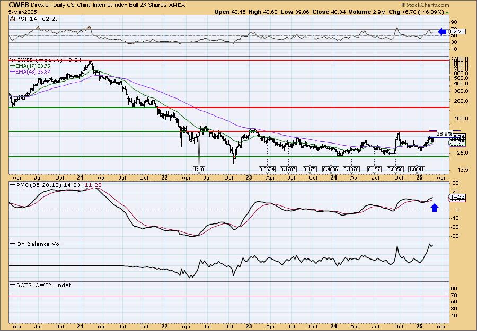Click the Chg +6.70 (+16.09%) reading
Screen dimensions: 477x331
418,12
